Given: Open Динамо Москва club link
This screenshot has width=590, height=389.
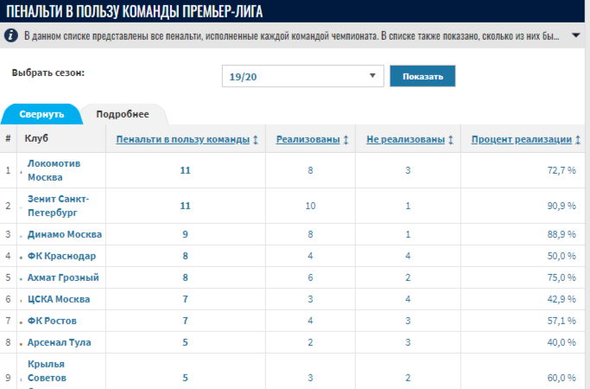Looking at the screenshot, I should (x=65, y=234).
